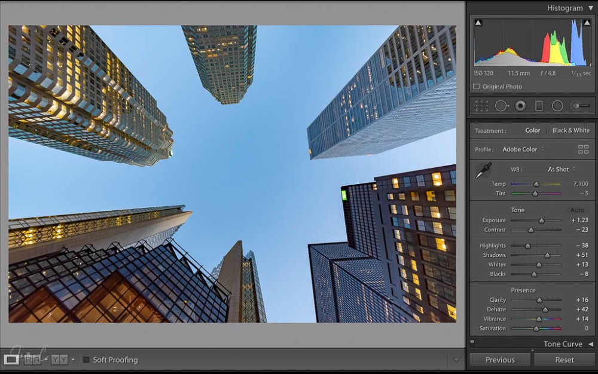Open the Graduated Filter tool
Screen dimensions: 598x374
[x=539, y=106]
